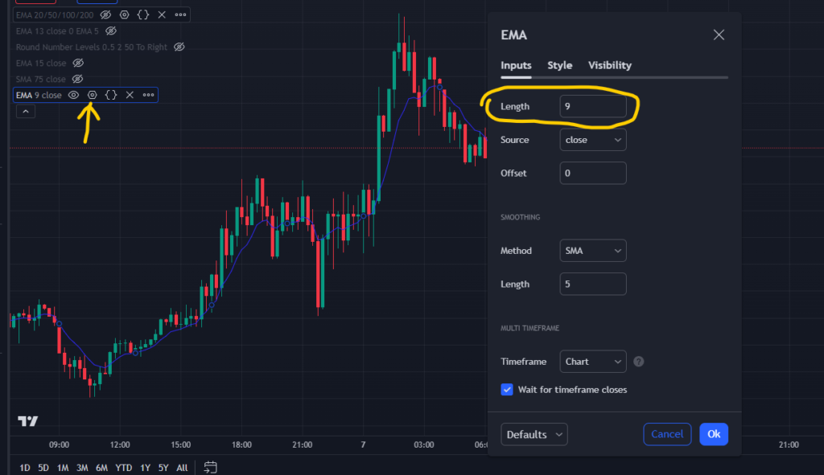824x475 pixels.
Task: Open more options for EMA 9 indicator
Action: point(148,95)
